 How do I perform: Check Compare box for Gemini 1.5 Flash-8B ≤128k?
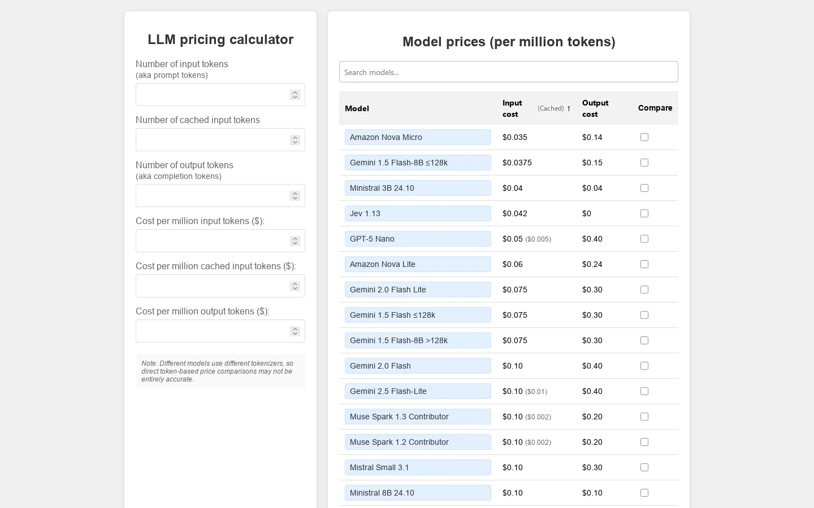(644, 163)
